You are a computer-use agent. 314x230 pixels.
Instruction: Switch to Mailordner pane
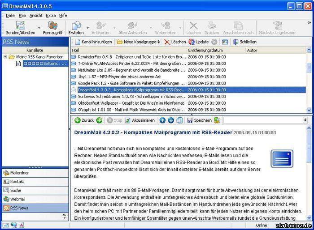click(35, 173)
